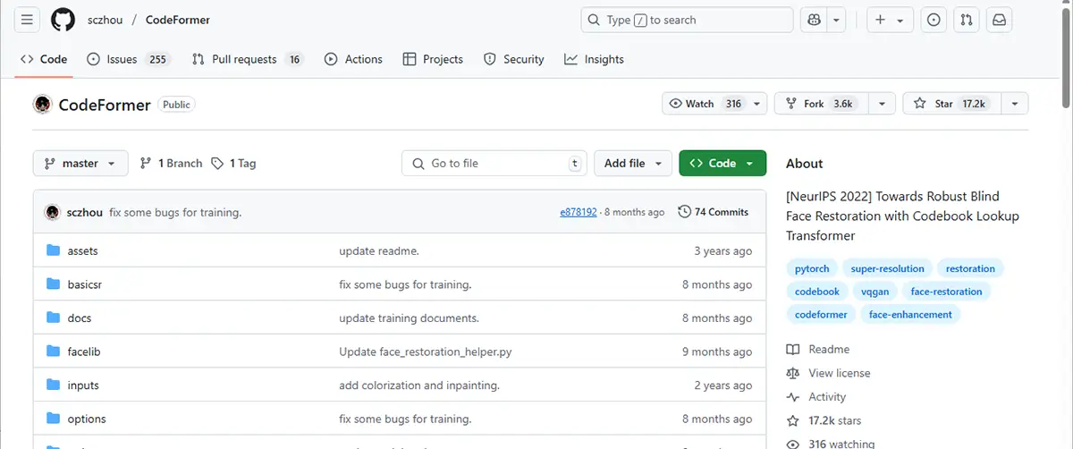Expand the Star lists dropdown arrow

pos(1014,104)
